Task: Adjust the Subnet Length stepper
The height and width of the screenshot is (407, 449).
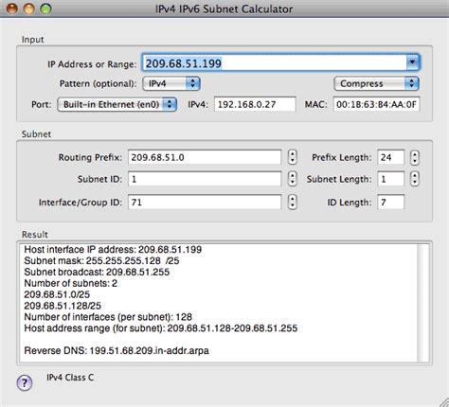Action: coord(415,179)
